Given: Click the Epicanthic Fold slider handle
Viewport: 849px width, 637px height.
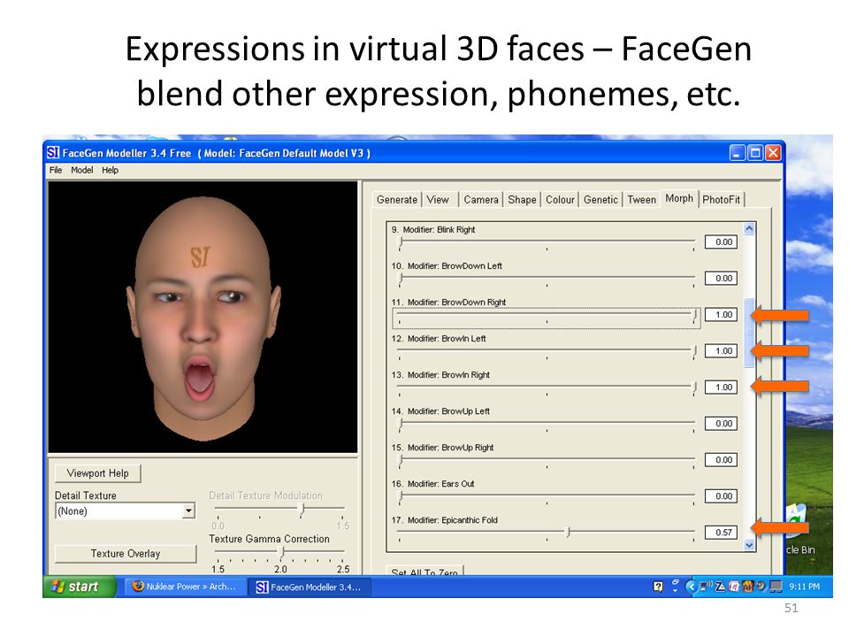Looking at the screenshot, I should pyautogui.click(x=568, y=533).
